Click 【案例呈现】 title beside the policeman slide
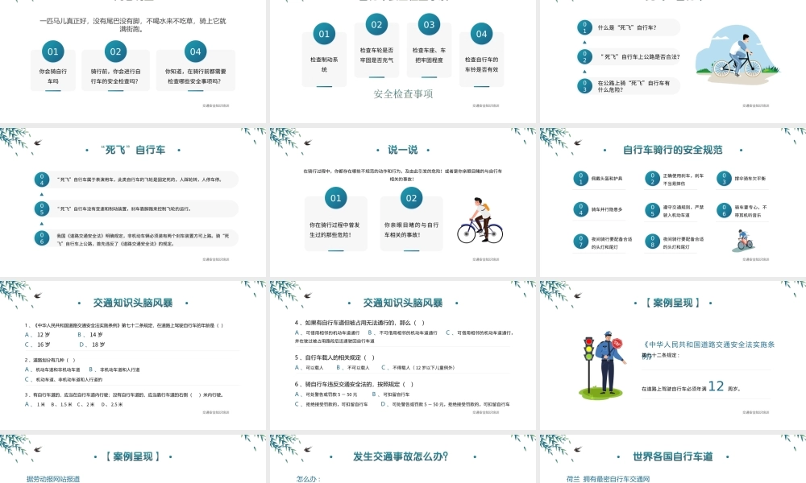 click(672, 303)
